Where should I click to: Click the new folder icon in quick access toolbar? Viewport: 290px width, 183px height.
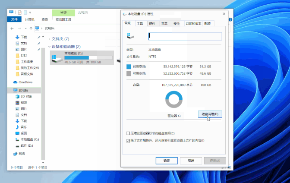click(x=25, y=13)
